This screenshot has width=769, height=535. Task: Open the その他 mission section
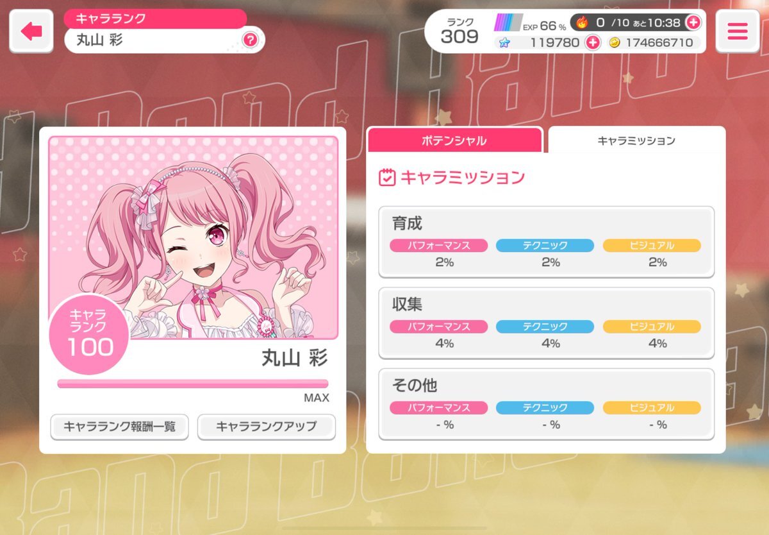pos(546,403)
